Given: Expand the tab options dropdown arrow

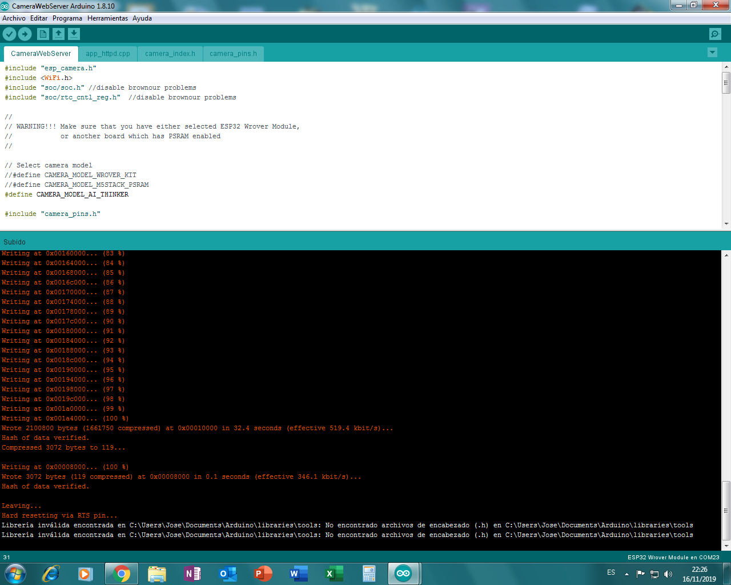Looking at the screenshot, I should coord(712,53).
